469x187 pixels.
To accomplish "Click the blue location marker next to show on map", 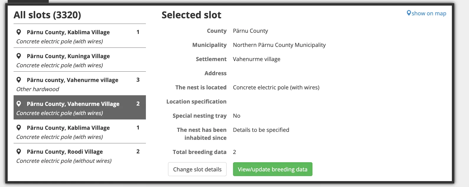I will [x=409, y=13].
